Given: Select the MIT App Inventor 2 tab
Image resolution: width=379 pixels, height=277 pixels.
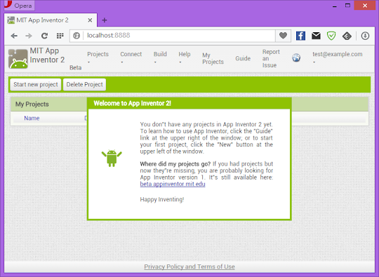Looking at the screenshot, I should click(51, 20).
